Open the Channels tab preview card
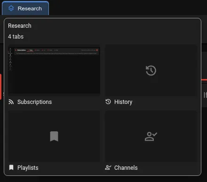The height and width of the screenshot is (182, 207). point(151,136)
